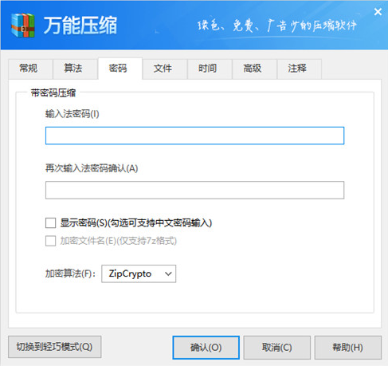
Task: Click the 切换到轻巧模式(Q) button
Action: (55, 347)
